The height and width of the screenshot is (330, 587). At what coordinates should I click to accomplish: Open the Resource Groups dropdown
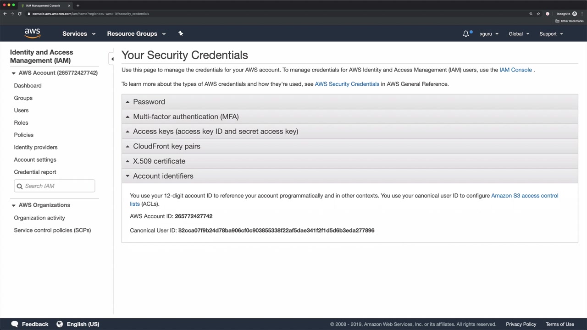pos(136,33)
